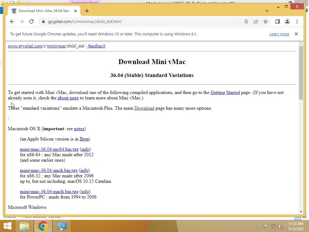The image size is (309, 232).
Task: Click the scrollbar up arrow
Action: pos(301,43)
